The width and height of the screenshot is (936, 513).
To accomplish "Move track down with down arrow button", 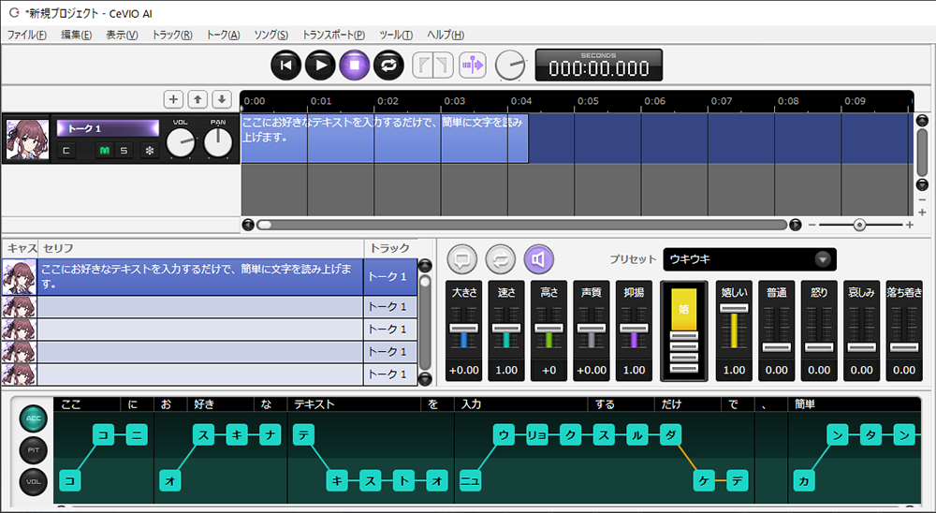I will click(222, 99).
